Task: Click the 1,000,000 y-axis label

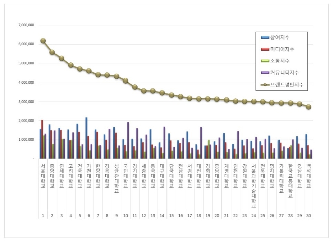Action: (x=26, y=140)
